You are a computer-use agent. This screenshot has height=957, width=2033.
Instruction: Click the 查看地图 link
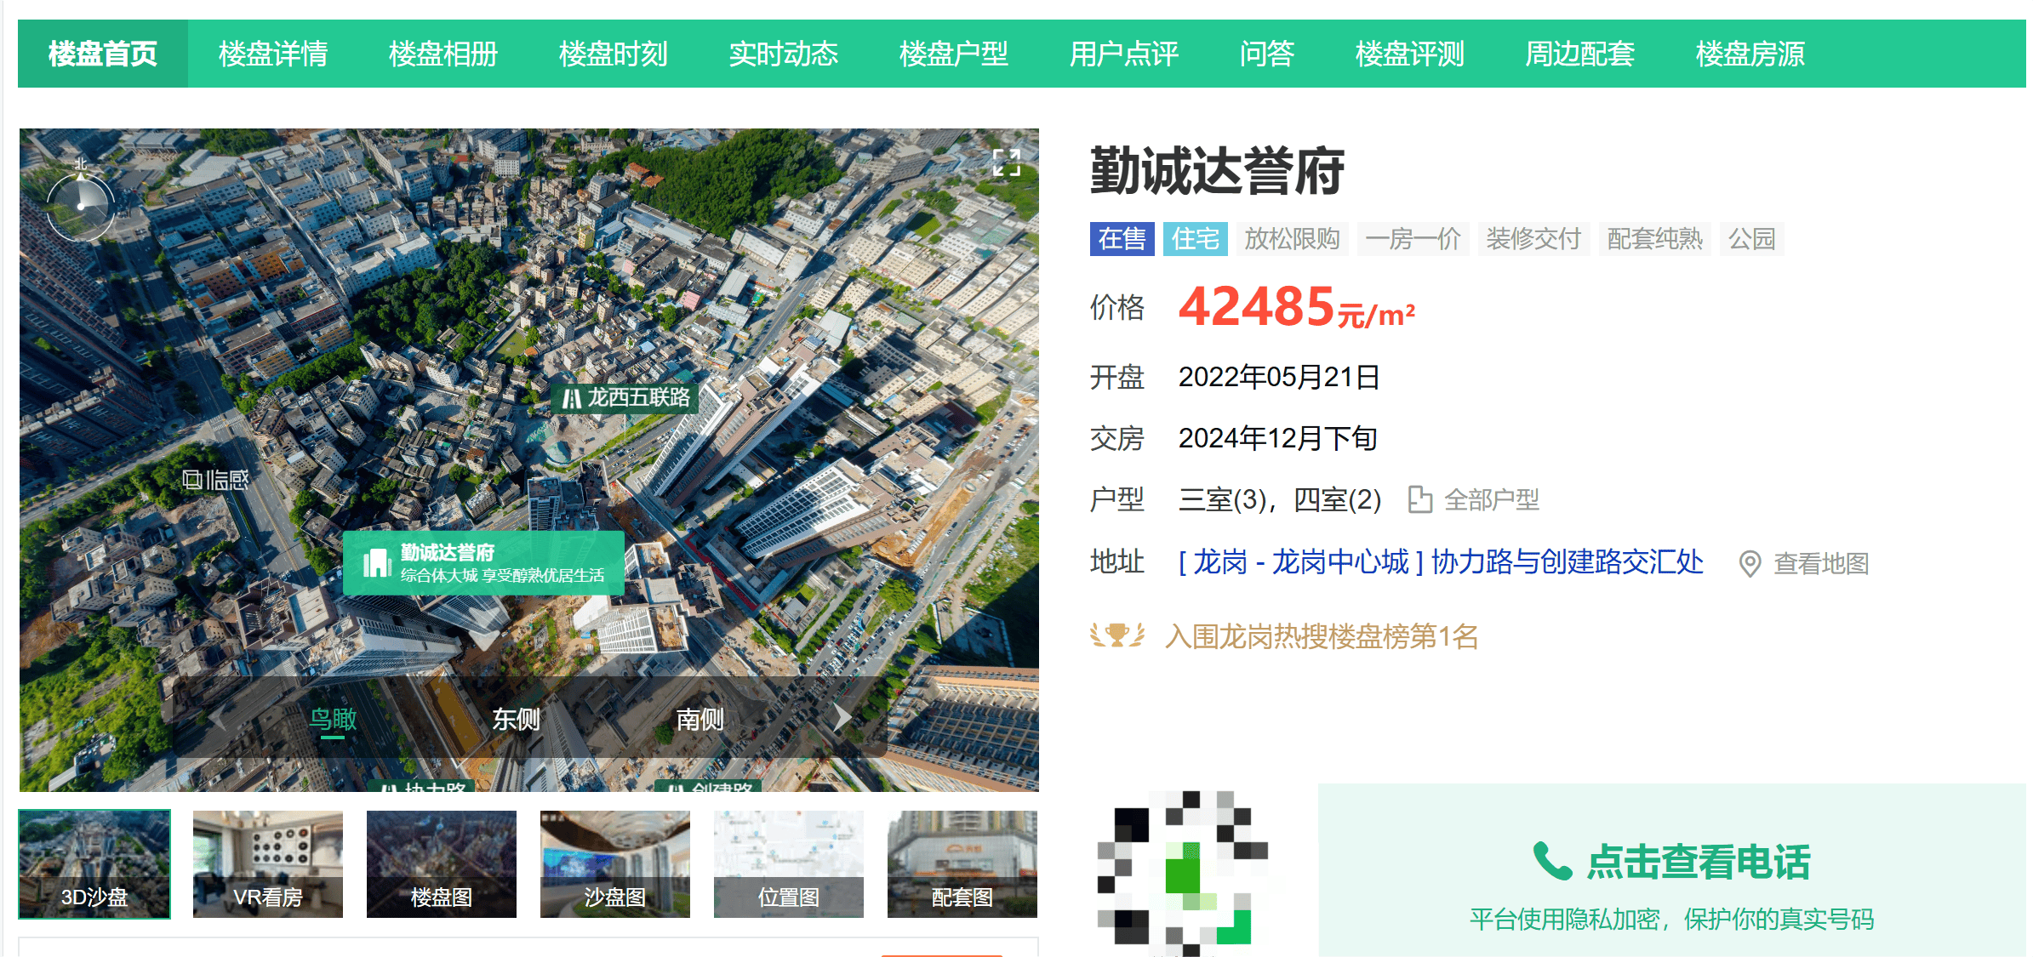coord(1821,563)
